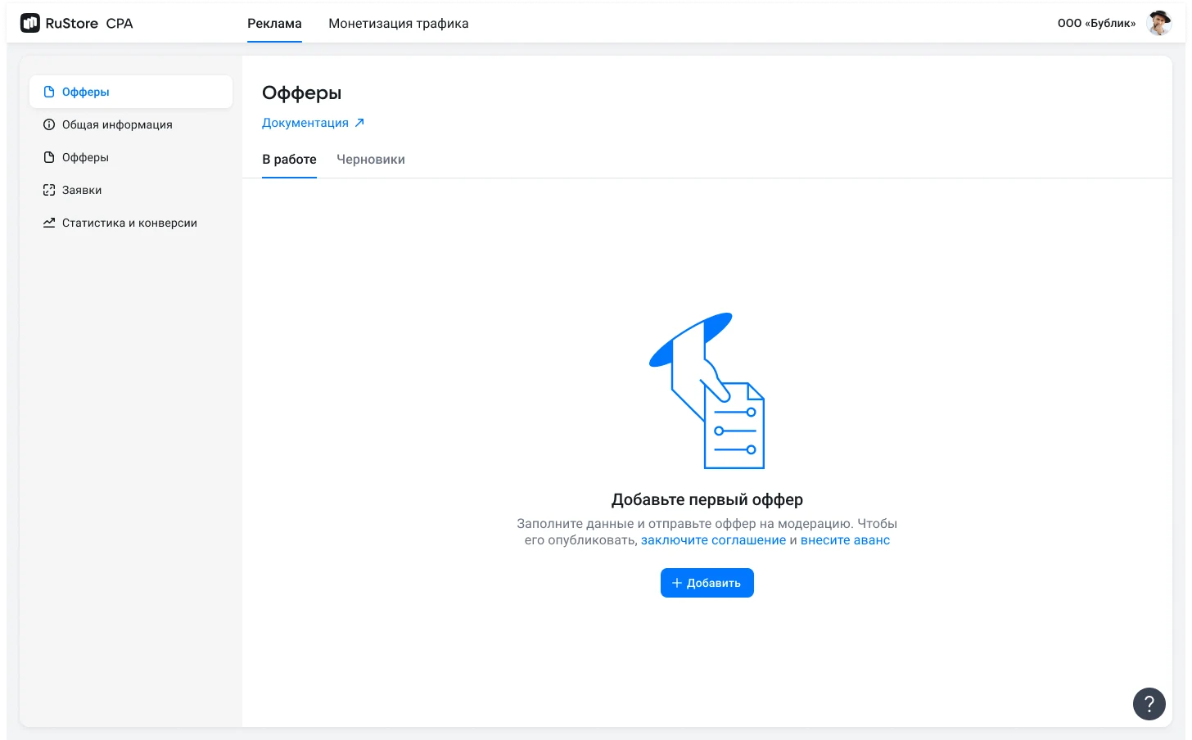The height and width of the screenshot is (740, 1192).
Task: Open the Документация link
Action: (x=305, y=121)
